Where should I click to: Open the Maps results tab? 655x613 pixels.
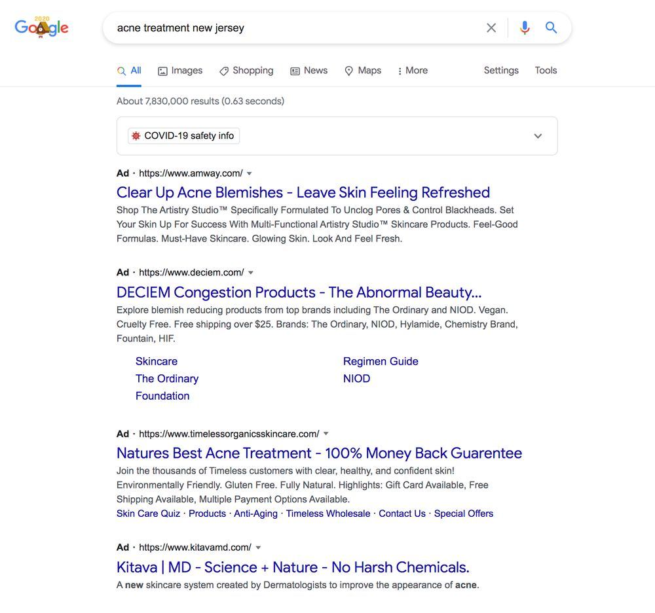click(x=363, y=71)
